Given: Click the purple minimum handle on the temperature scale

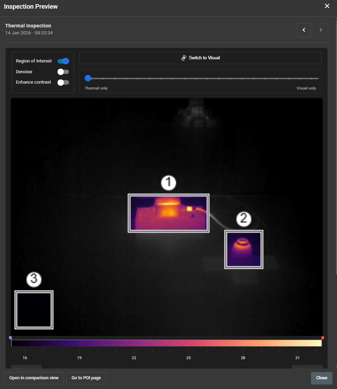Looking at the screenshot, I should (10, 338).
